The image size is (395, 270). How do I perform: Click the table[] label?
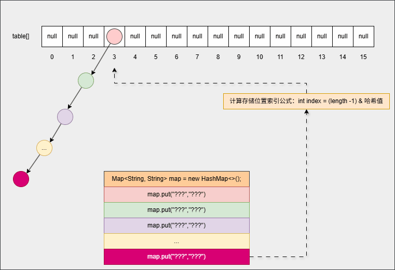(x=21, y=36)
